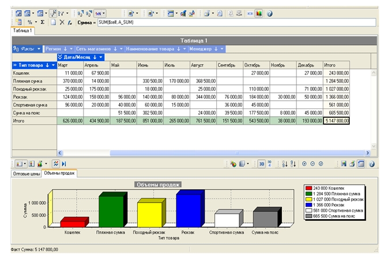Toggle the chart grid table button

(x=361, y=164)
